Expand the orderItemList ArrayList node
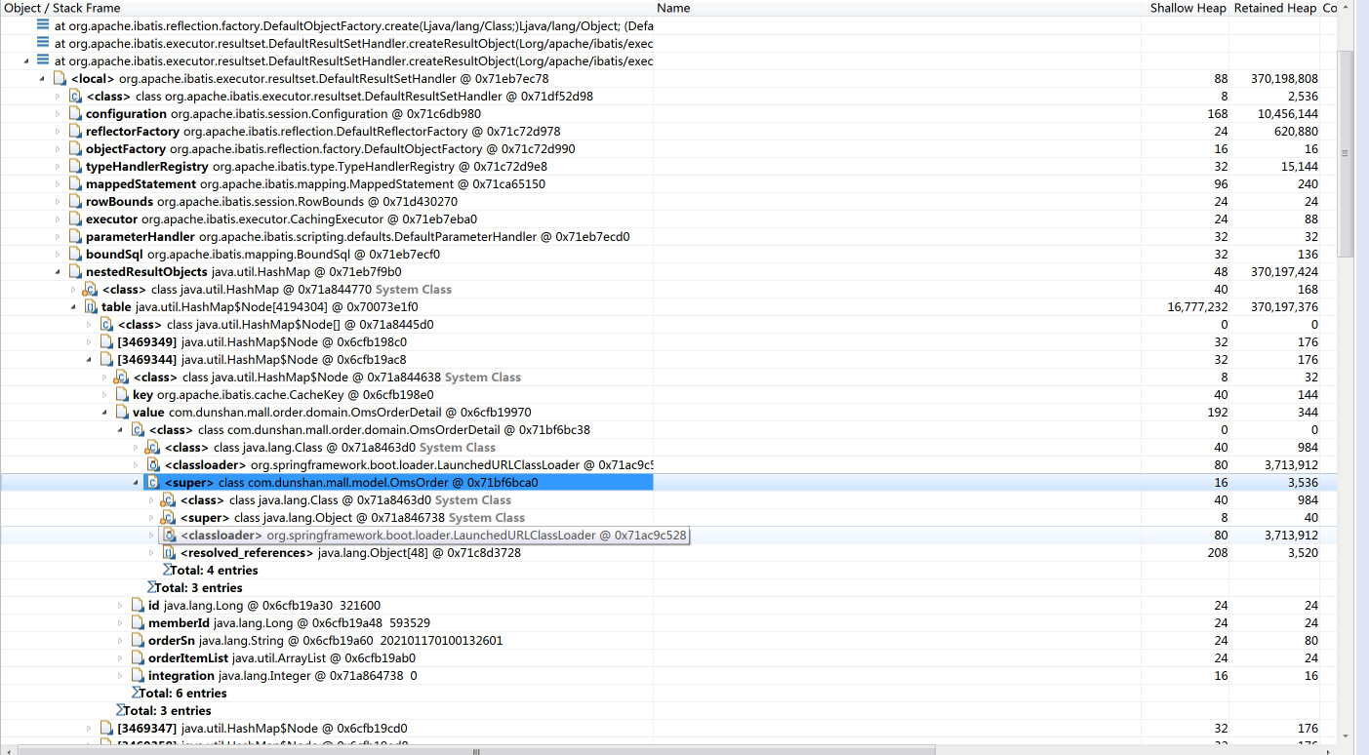The height and width of the screenshot is (755, 1369). click(x=120, y=658)
